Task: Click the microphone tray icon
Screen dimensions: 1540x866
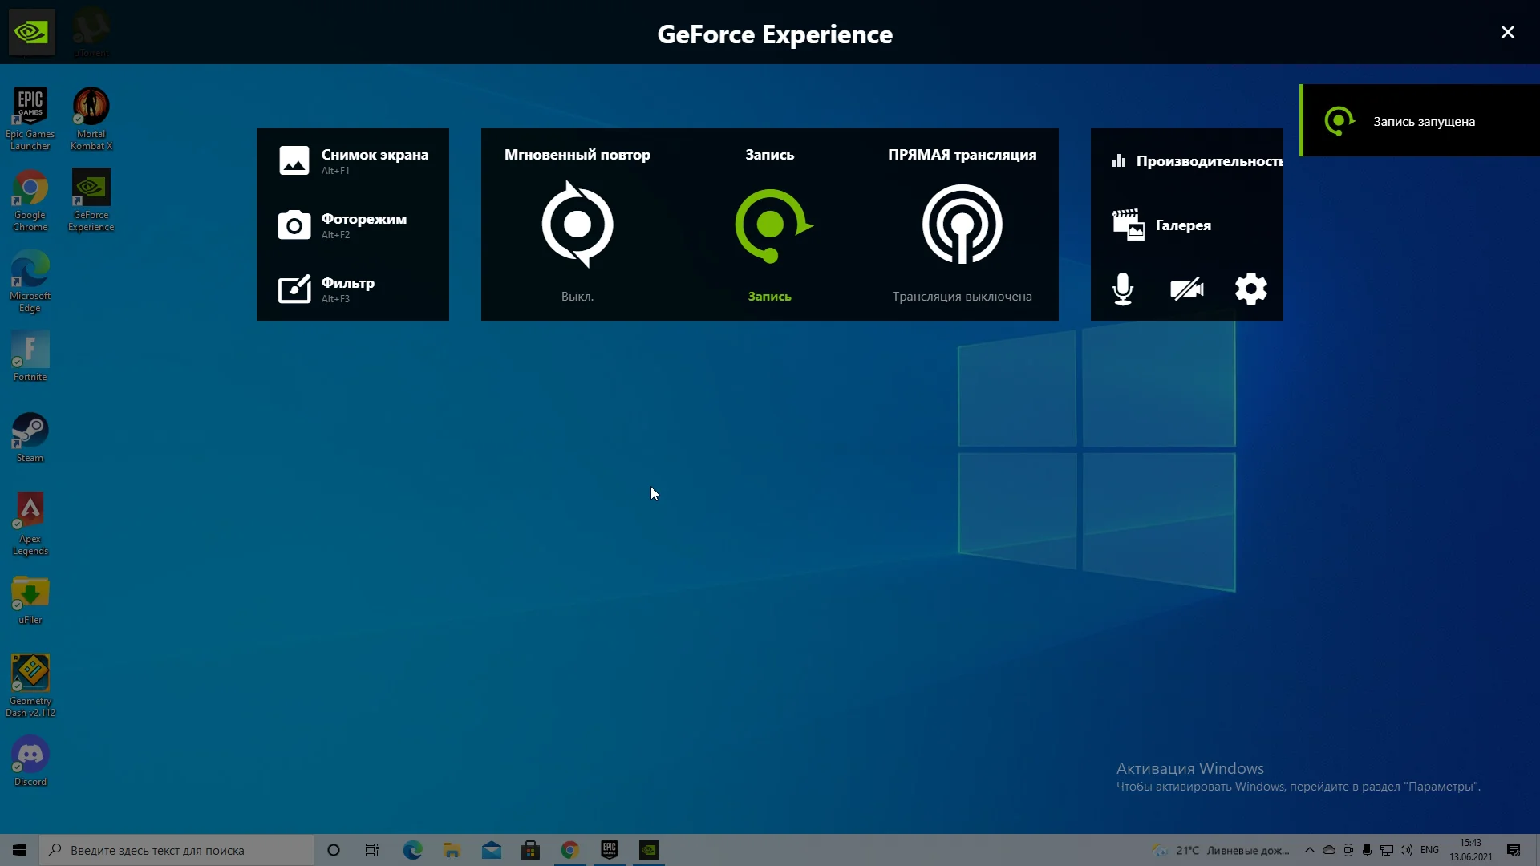Action: point(1367,850)
